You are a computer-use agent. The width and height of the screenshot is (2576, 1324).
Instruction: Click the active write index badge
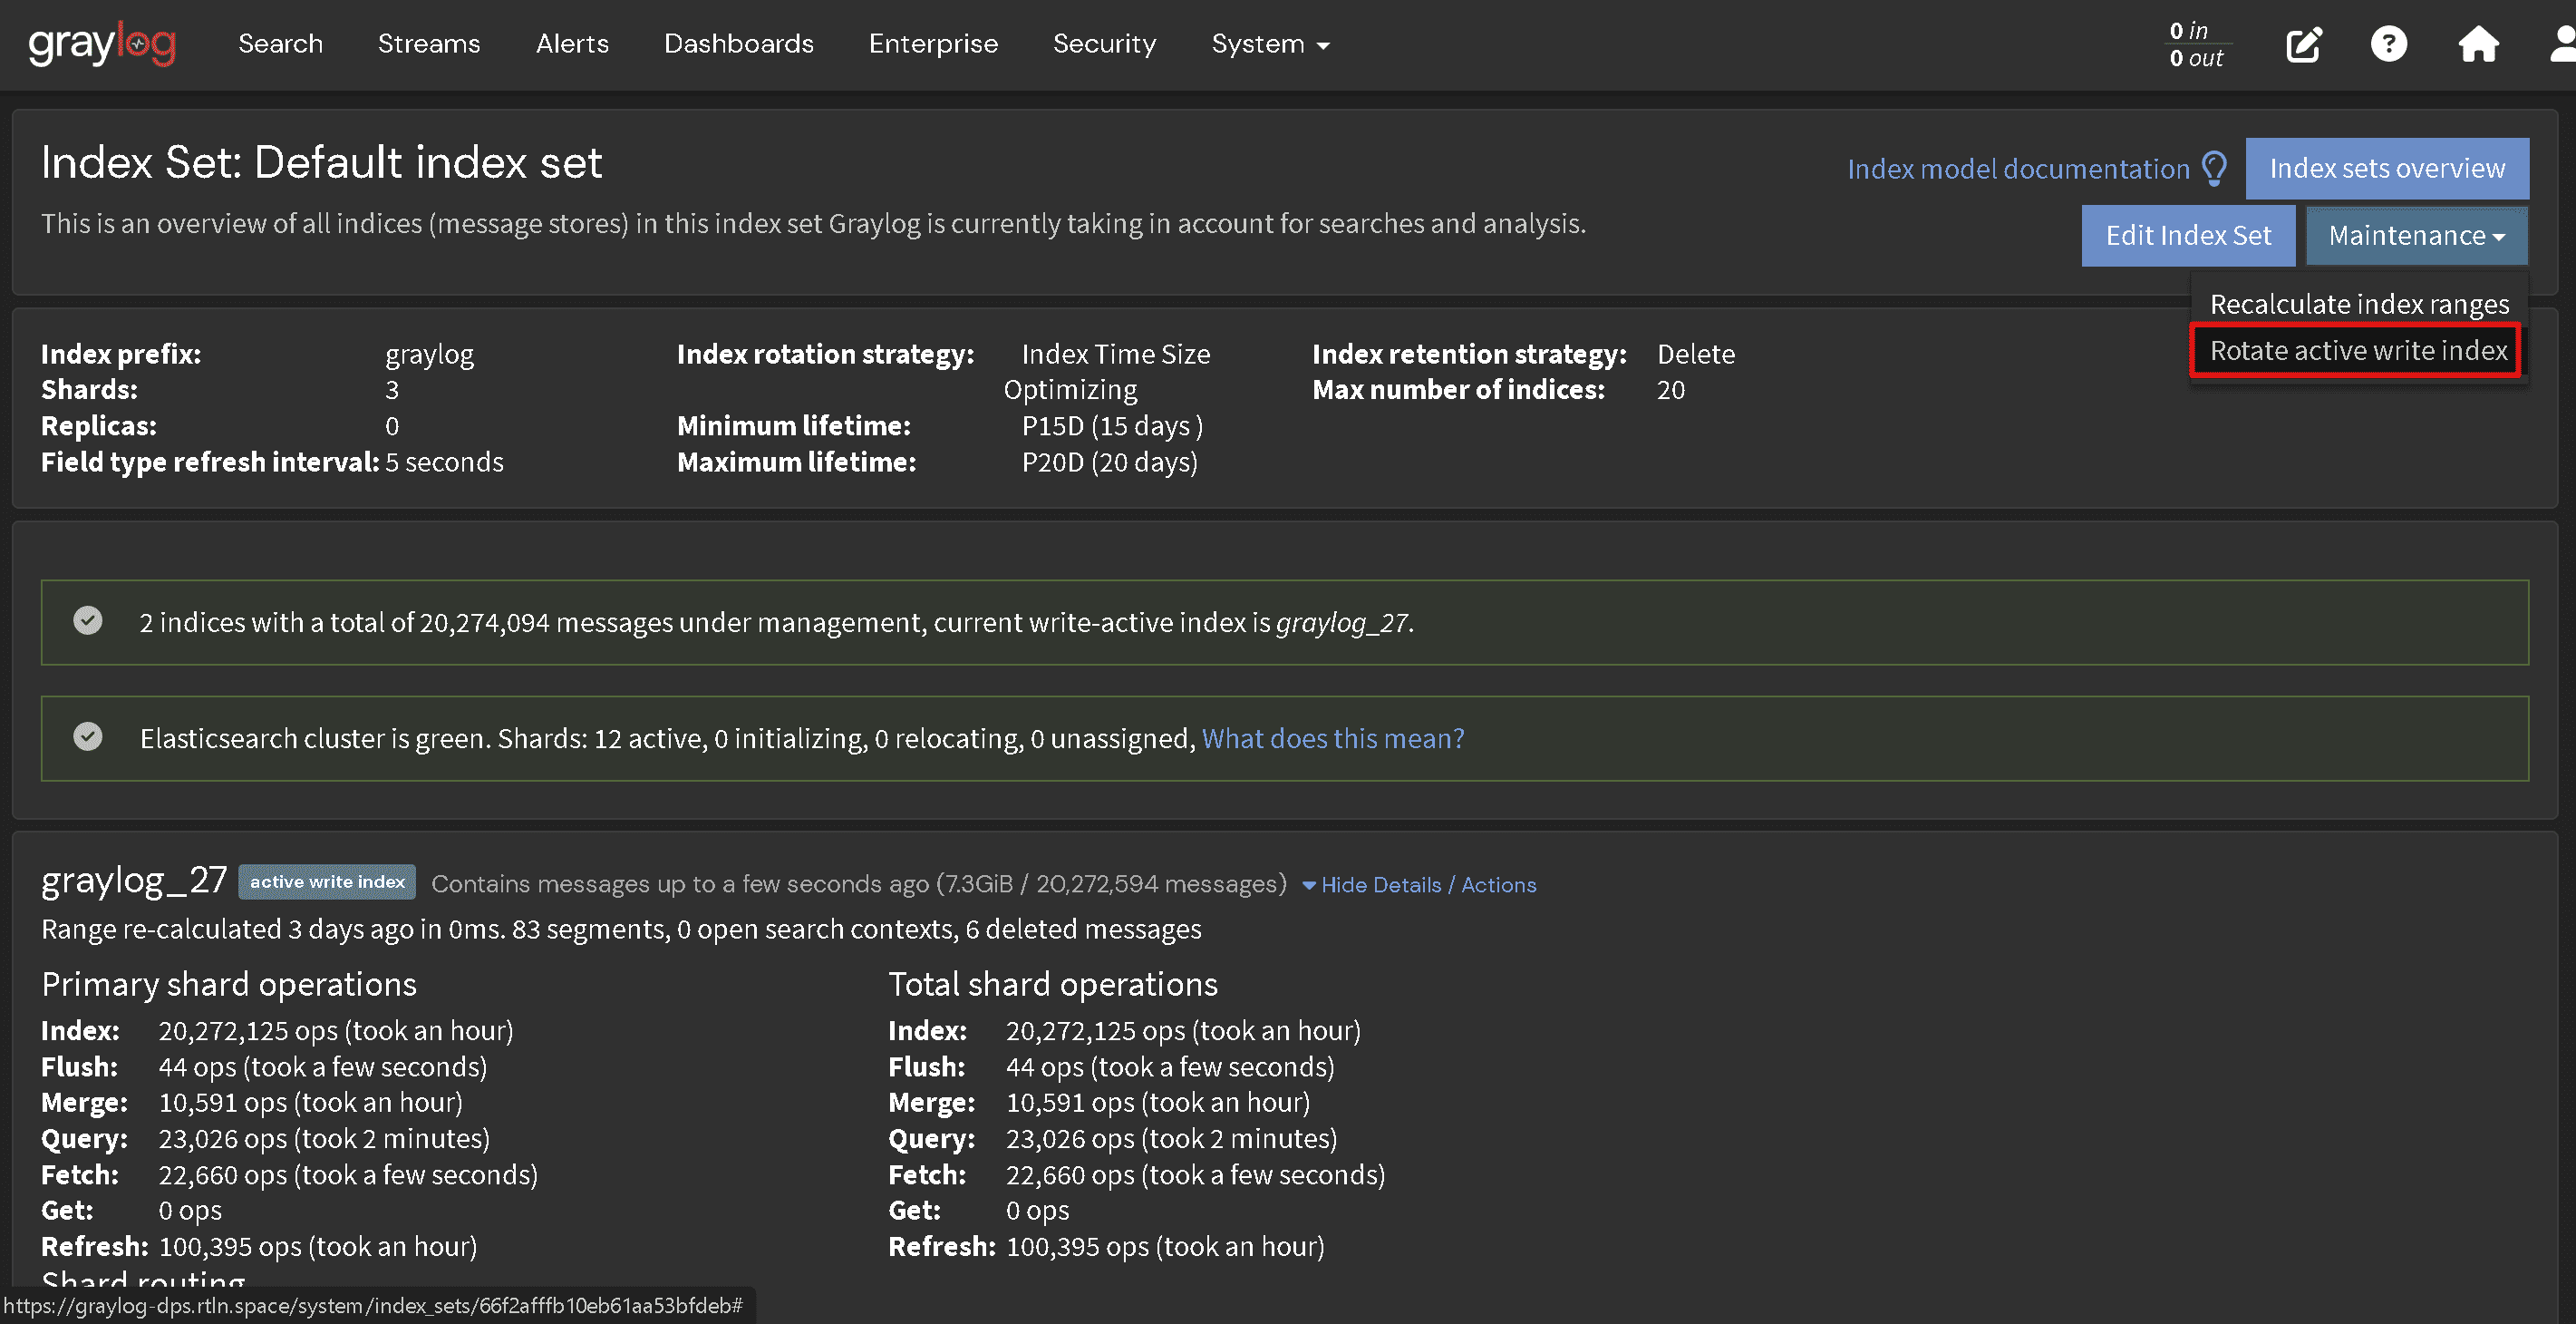[x=327, y=881]
